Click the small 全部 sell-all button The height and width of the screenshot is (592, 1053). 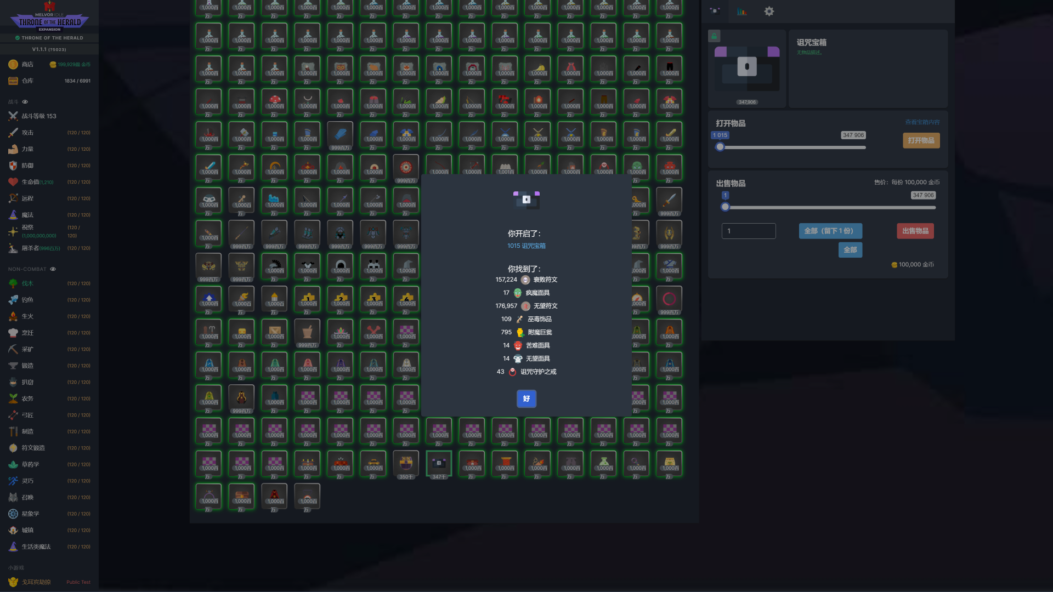[x=850, y=249]
